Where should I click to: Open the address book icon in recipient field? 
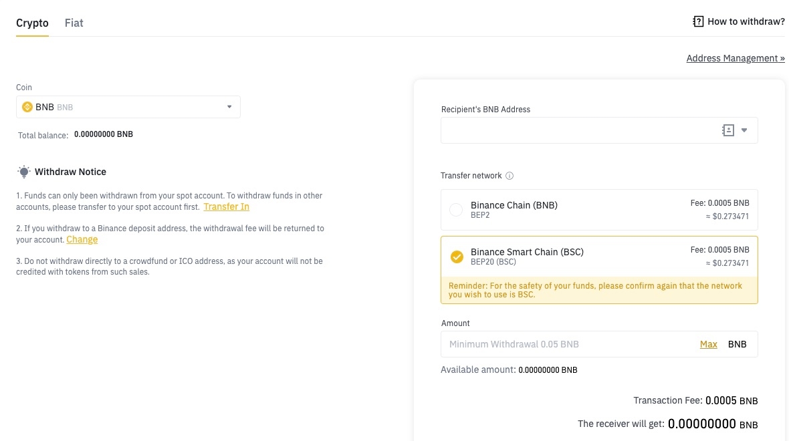click(x=728, y=130)
